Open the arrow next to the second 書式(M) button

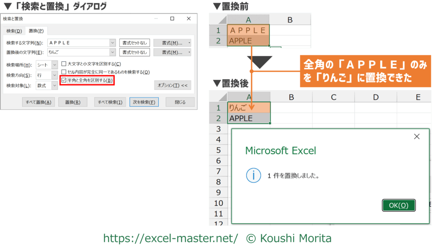pyautogui.click(x=189, y=52)
